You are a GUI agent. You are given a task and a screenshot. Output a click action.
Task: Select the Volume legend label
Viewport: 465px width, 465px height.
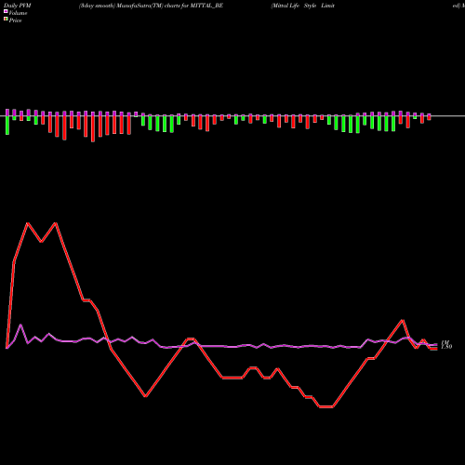click(18, 13)
